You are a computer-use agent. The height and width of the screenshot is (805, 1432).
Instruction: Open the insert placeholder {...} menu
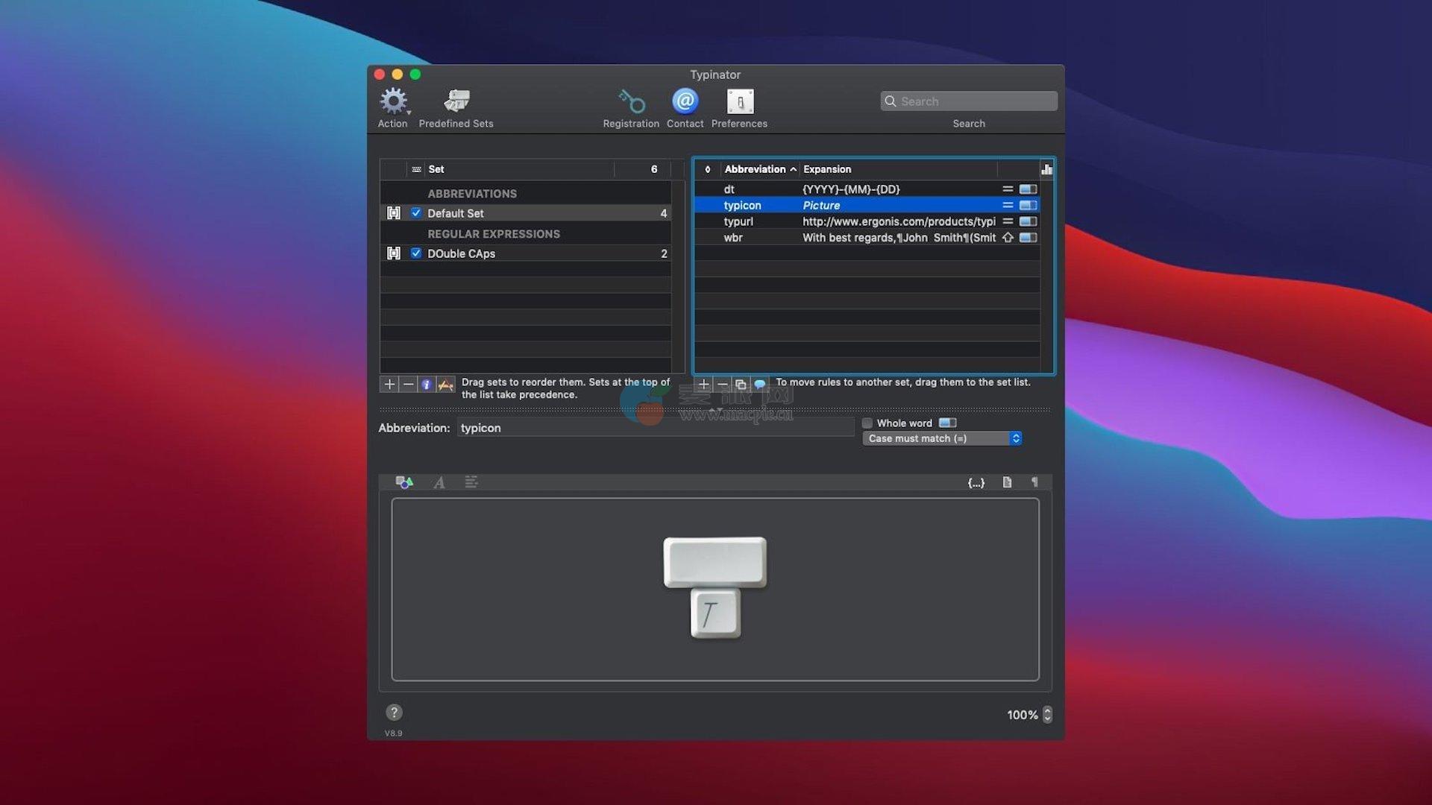[976, 483]
